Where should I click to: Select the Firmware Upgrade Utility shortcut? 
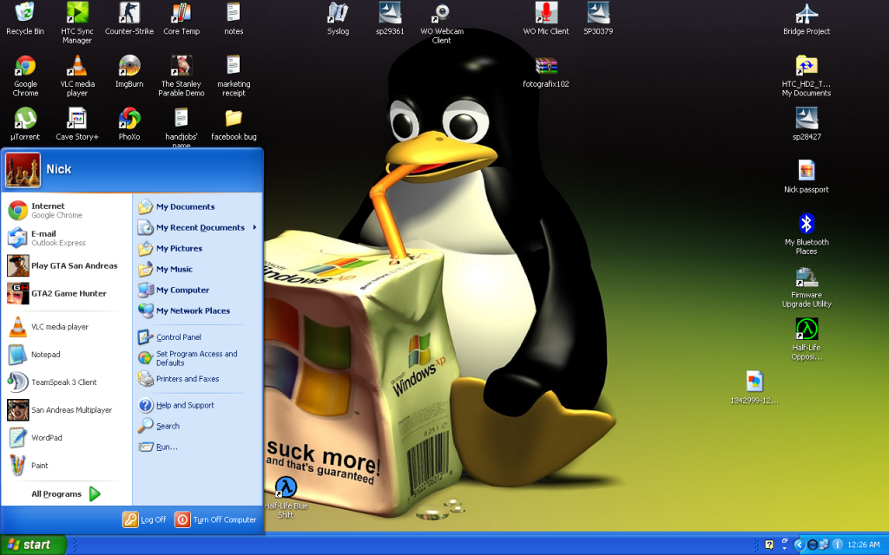point(807,287)
